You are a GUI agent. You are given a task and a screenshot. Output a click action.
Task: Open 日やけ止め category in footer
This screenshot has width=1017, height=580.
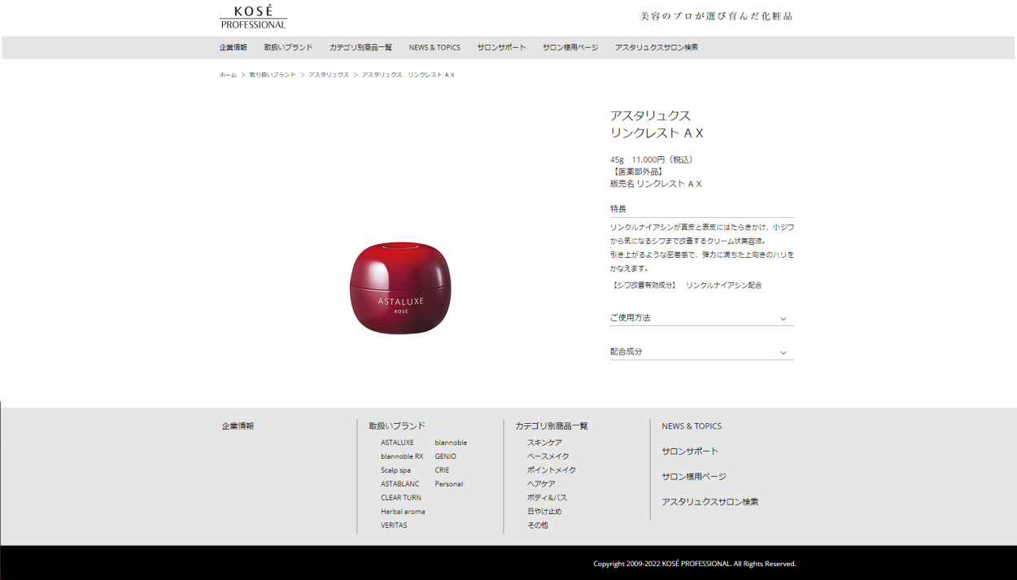[544, 512]
